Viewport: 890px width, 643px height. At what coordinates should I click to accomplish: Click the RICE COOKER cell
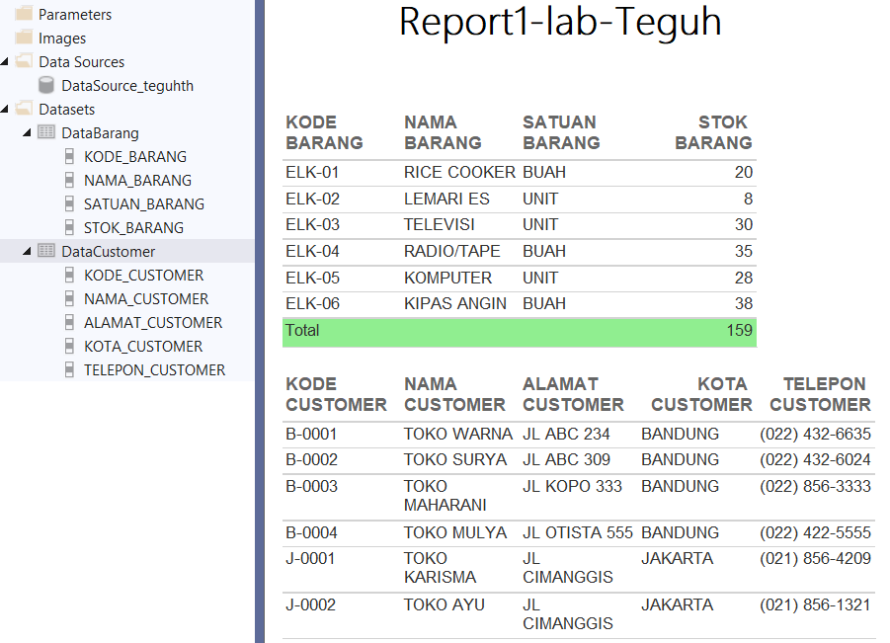tap(459, 172)
